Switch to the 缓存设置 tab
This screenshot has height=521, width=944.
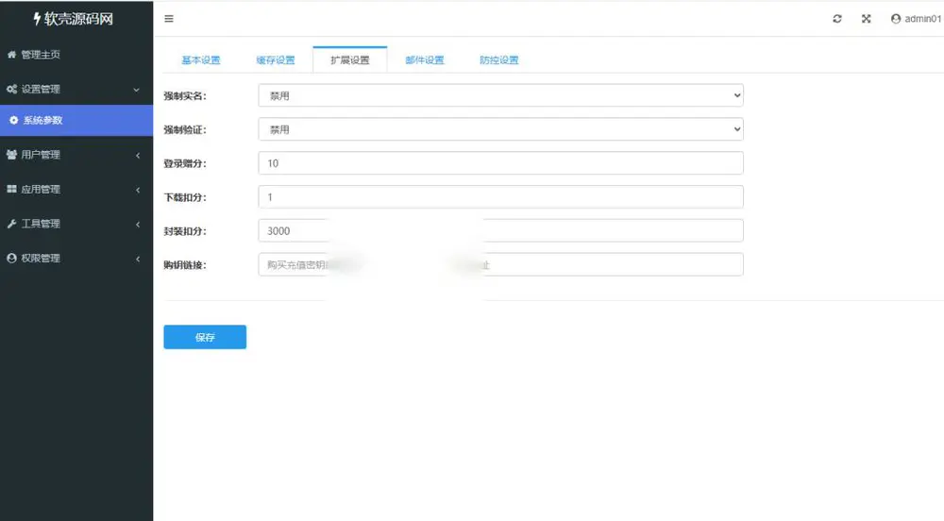tap(276, 60)
